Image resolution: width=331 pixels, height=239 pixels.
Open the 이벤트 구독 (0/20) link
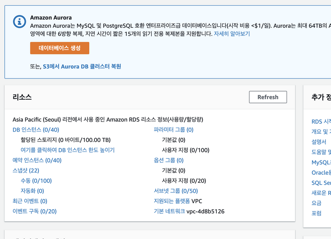34,211
